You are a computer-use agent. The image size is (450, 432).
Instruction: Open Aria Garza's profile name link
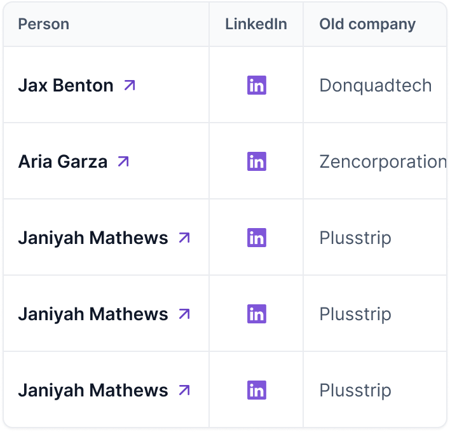pos(63,161)
